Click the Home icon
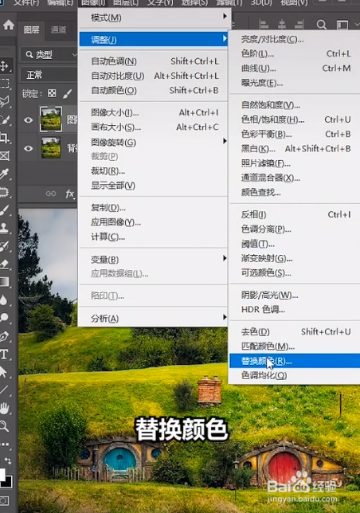 pyautogui.click(x=9, y=25)
